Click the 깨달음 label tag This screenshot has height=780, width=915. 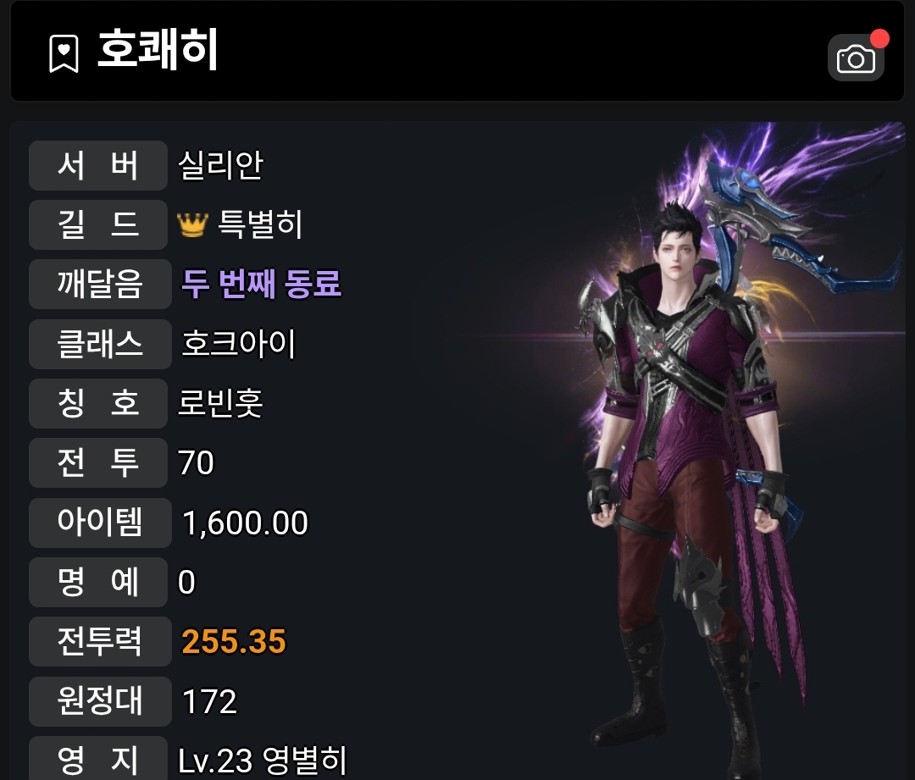click(100, 284)
